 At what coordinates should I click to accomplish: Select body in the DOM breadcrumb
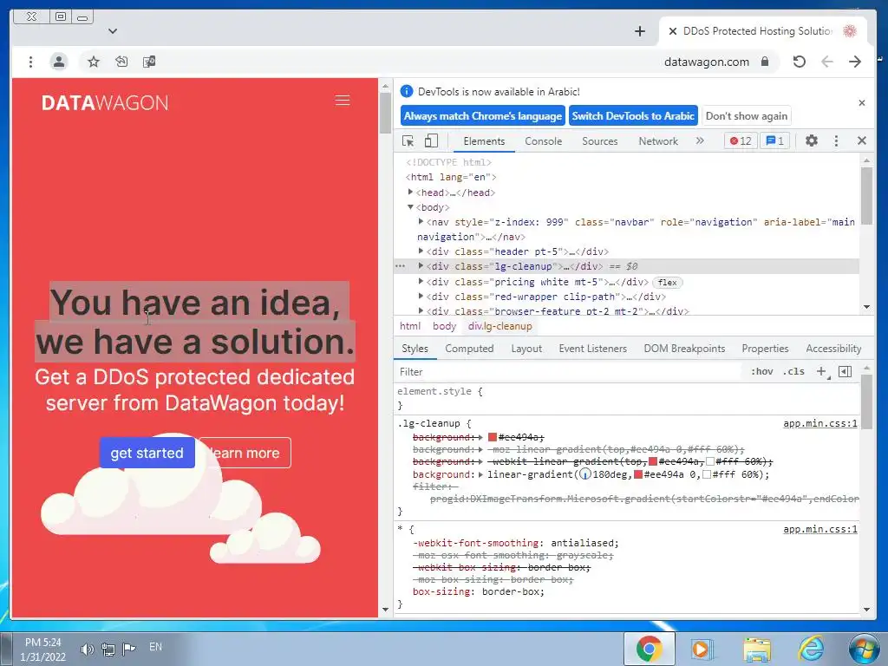(444, 326)
